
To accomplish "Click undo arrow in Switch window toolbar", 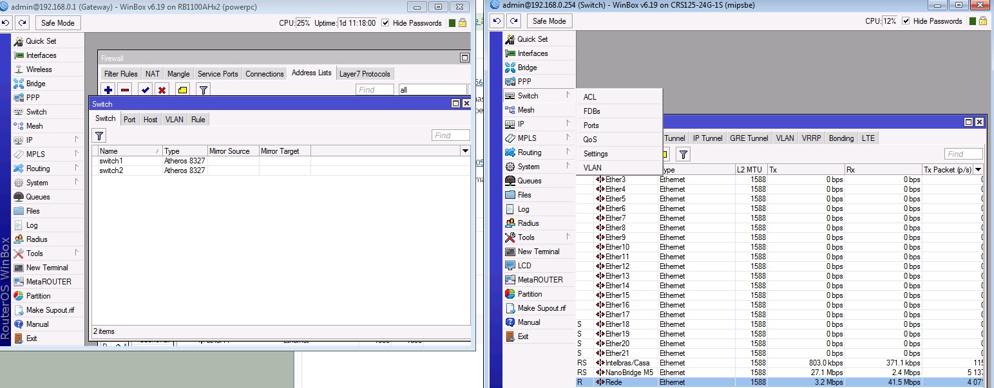I will [497, 21].
